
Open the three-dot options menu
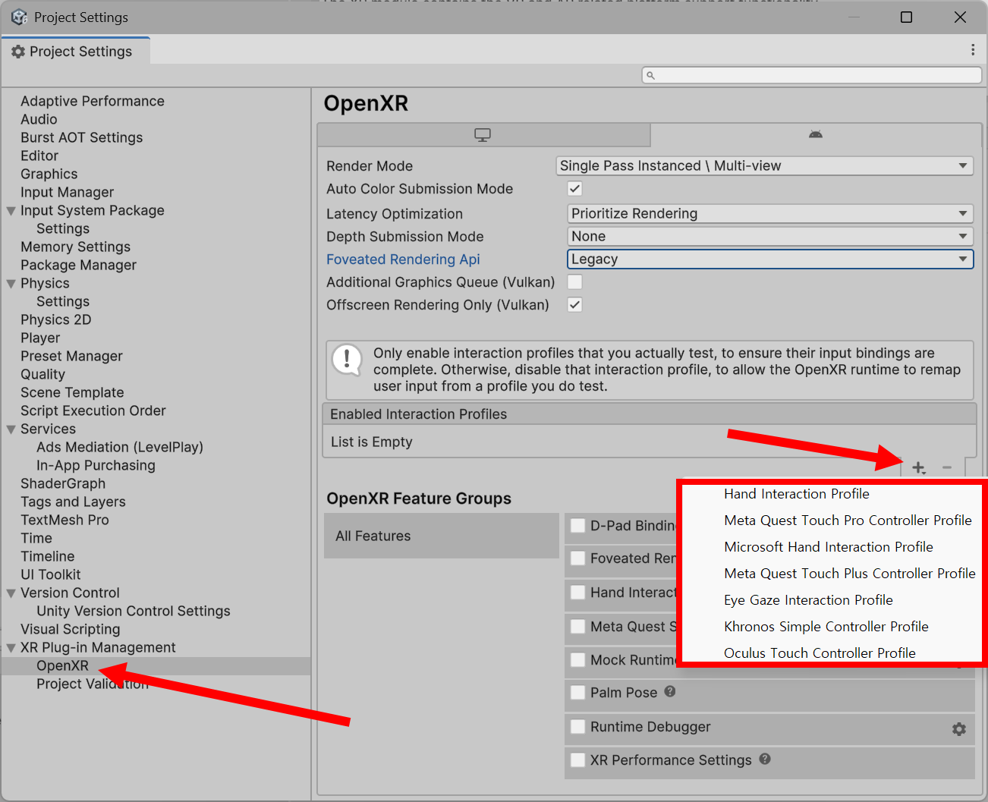(972, 50)
